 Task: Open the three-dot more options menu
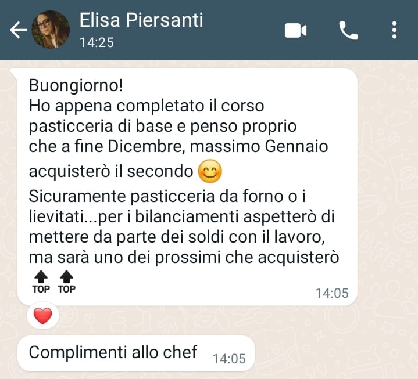pos(394,30)
